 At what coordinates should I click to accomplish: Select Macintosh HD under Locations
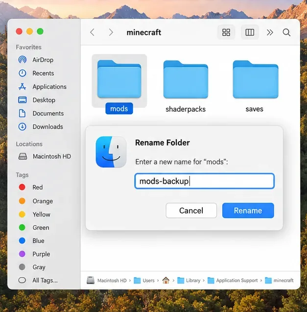click(x=45, y=156)
